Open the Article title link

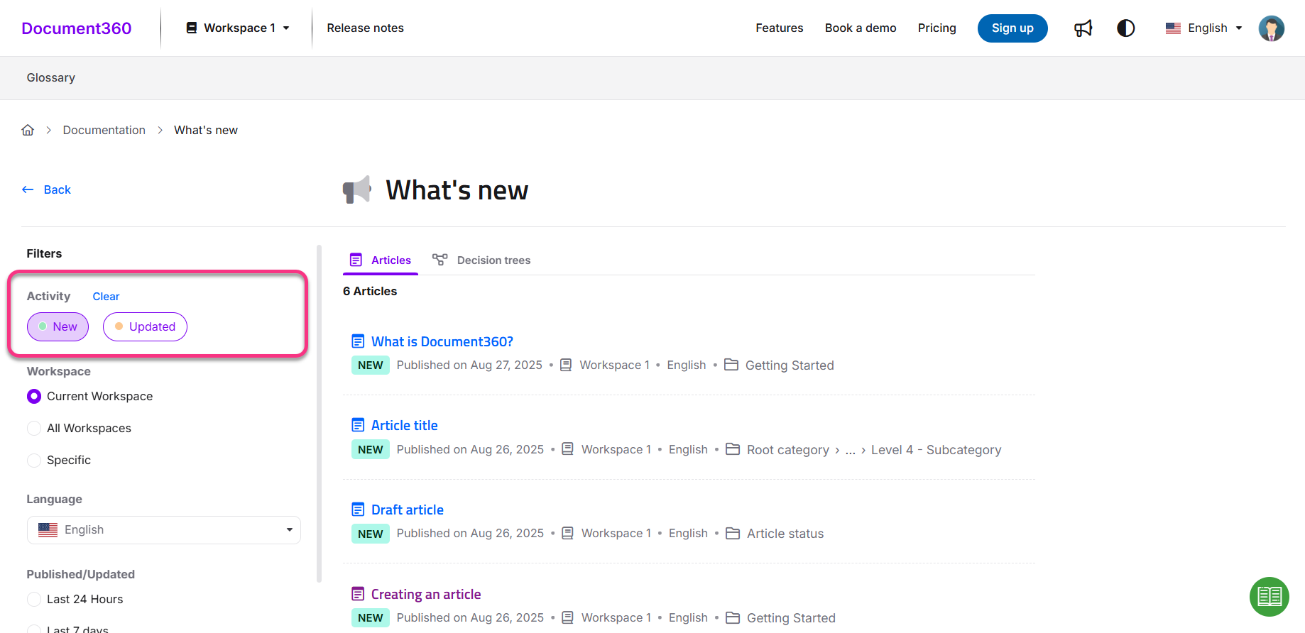coord(405,425)
